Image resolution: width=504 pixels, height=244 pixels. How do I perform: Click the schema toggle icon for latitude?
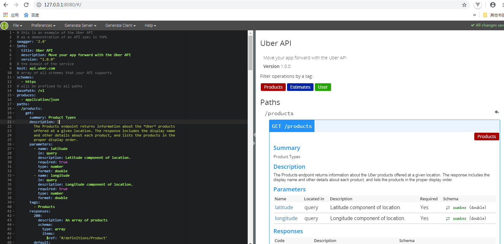pyautogui.click(x=448, y=208)
